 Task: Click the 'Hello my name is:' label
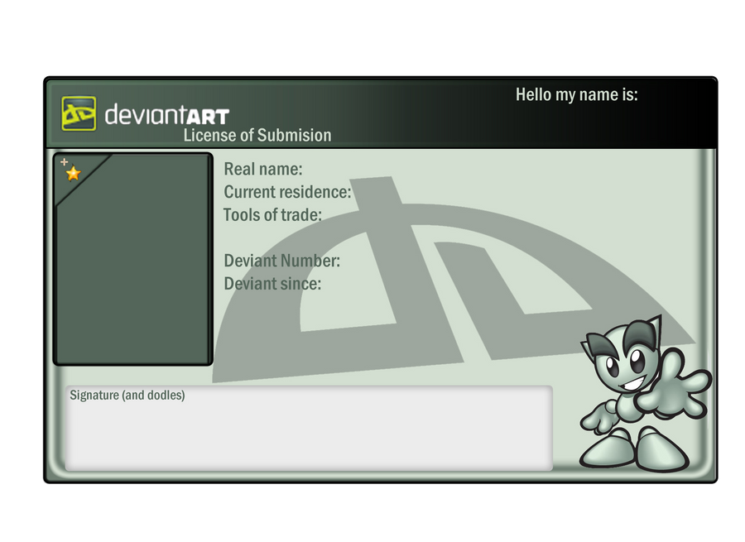tap(576, 94)
